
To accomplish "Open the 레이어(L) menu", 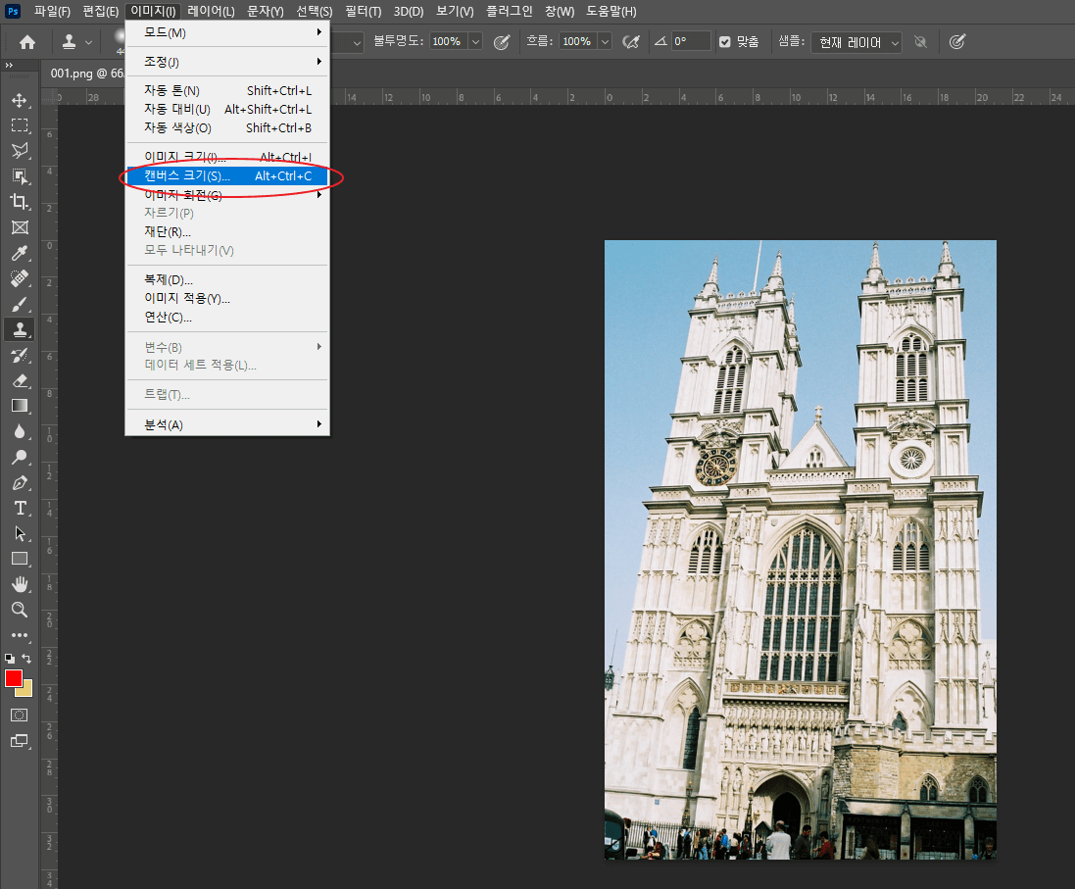I will coord(211,12).
